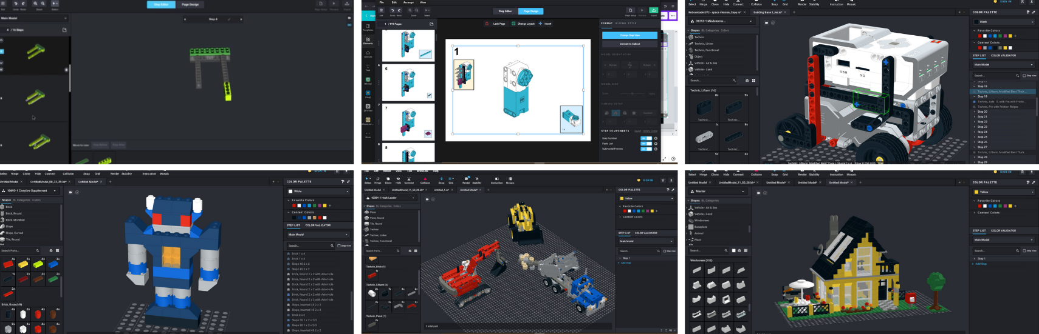Open QR Code in Page Design sidebar
This screenshot has width=1039, height=334.
pos(368,107)
